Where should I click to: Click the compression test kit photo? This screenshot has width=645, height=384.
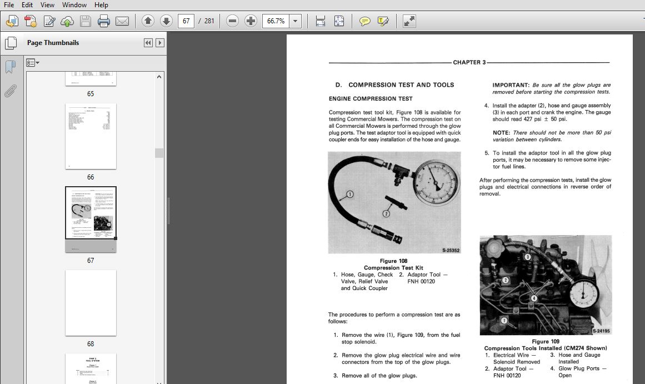pyautogui.click(x=394, y=202)
